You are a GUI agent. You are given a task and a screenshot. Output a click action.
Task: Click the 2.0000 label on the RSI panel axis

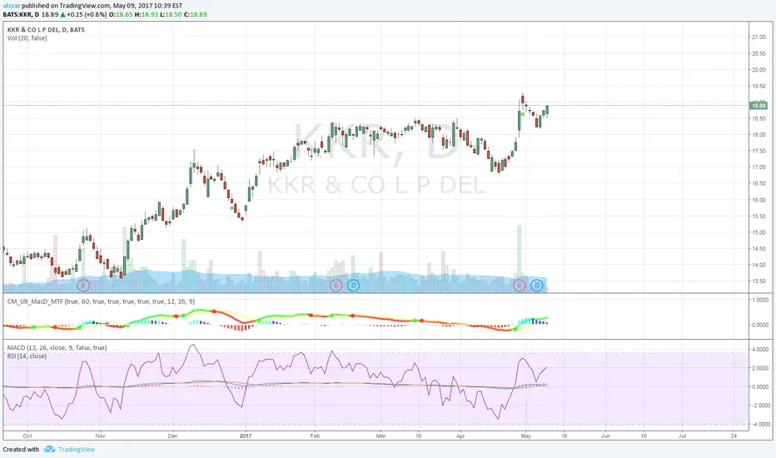click(x=759, y=368)
